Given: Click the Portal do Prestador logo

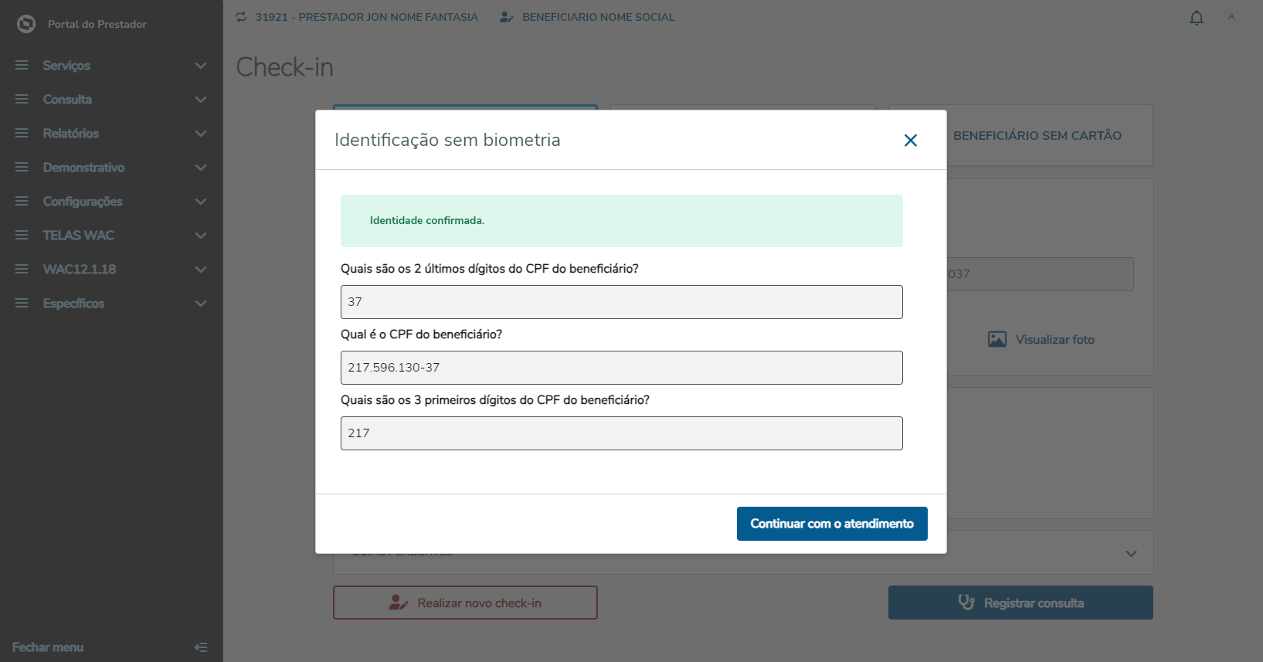Looking at the screenshot, I should [26, 24].
